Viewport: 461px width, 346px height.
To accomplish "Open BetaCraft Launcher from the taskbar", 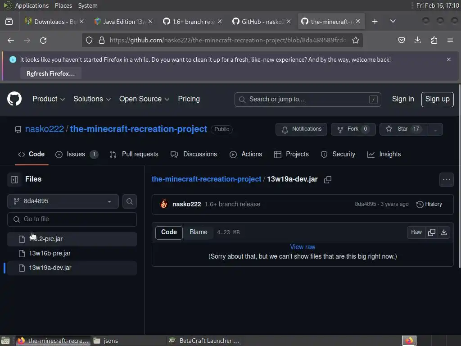I will (x=205, y=341).
